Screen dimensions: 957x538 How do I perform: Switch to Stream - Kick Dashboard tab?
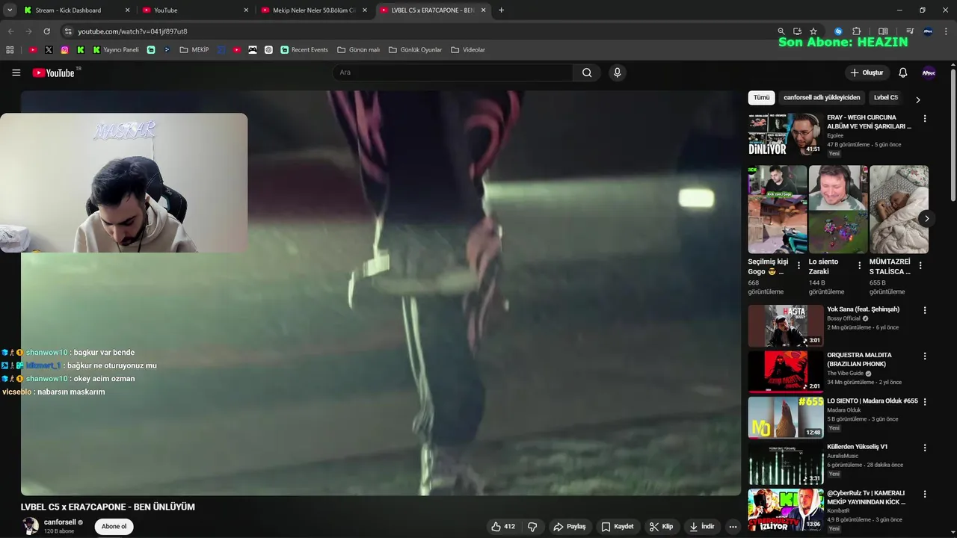(76, 10)
